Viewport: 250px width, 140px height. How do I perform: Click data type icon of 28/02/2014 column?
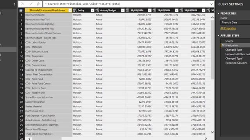[x=154, y=10]
